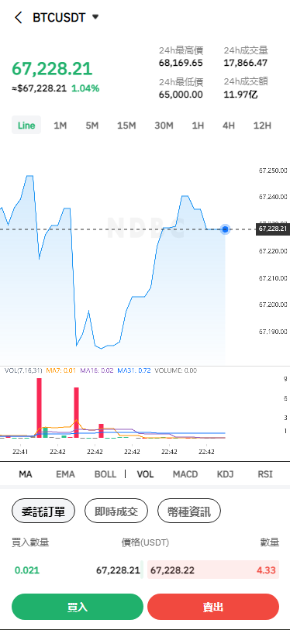Open the 委託訂單 order book tab
The image size is (290, 630).
43,511
